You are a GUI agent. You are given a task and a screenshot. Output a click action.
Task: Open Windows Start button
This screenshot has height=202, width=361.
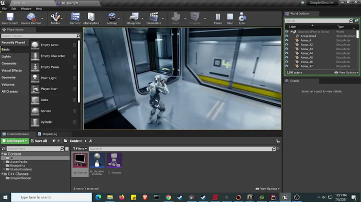pyautogui.click(x=6, y=197)
